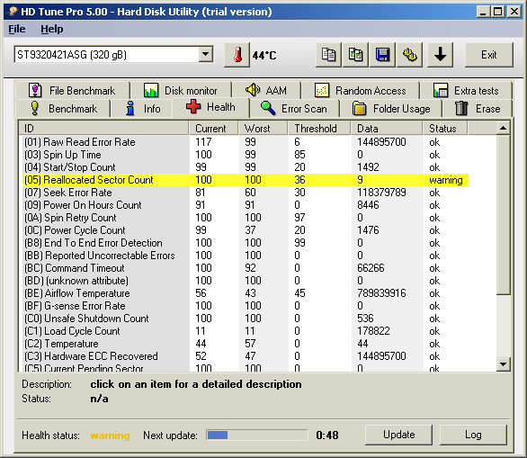Click the Threshold column header
The height and width of the screenshot is (458, 527).
coord(319,128)
